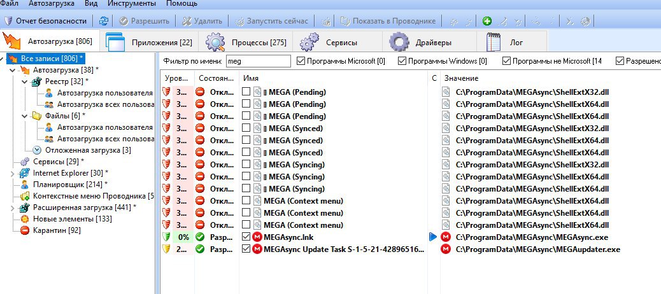Select 'Отложенная загрузка [3]' tree item
This screenshot has width=661, height=294.
[x=88, y=150]
